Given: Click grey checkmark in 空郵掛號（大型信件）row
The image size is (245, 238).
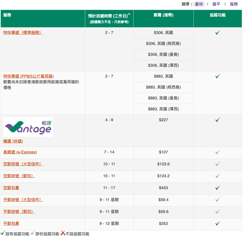Looking at the screenshot, I should [217, 164].
